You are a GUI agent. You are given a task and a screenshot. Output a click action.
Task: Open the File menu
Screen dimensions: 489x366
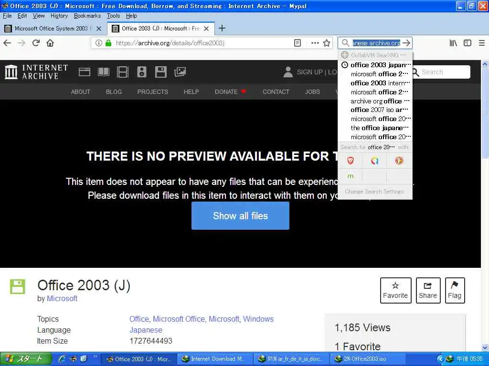(x=7, y=16)
